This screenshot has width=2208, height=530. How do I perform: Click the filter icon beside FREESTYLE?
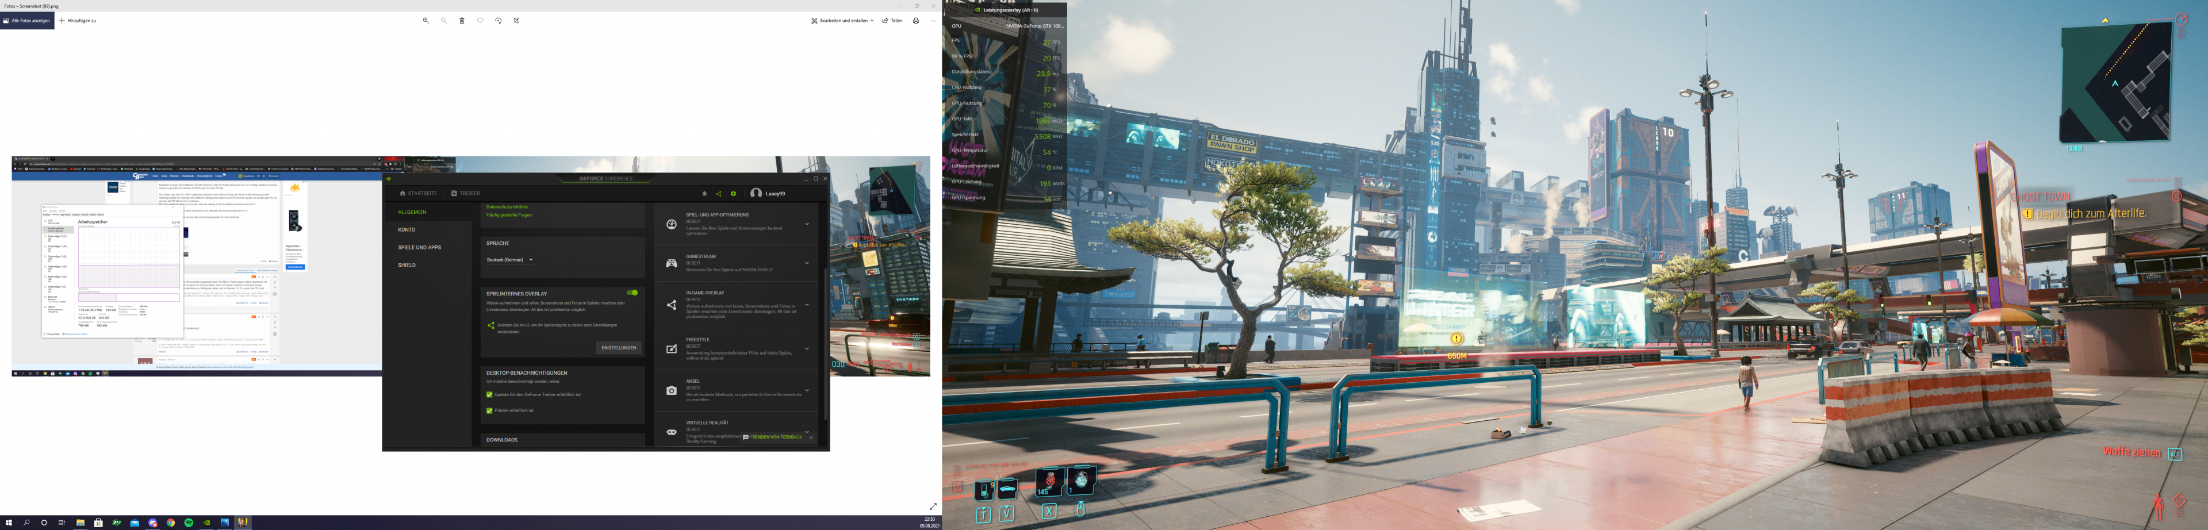pos(671,348)
